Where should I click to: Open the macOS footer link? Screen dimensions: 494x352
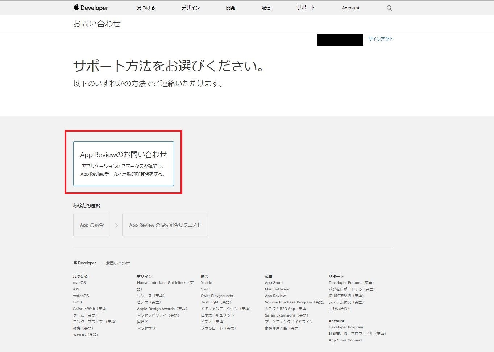pyautogui.click(x=79, y=283)
